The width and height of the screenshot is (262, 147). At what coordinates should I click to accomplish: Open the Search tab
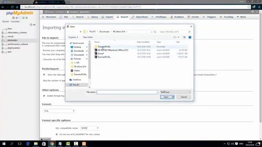click(x=78, y=17)
